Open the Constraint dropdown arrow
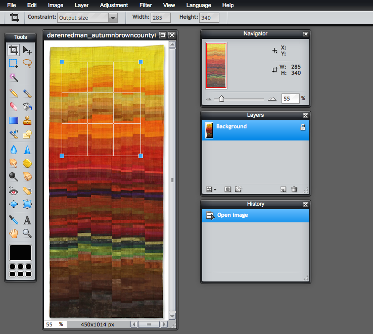373x334 pixels. tap(113, 18)
